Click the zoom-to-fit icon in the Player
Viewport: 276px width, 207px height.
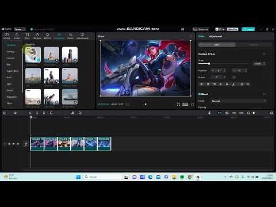(178, 104)
